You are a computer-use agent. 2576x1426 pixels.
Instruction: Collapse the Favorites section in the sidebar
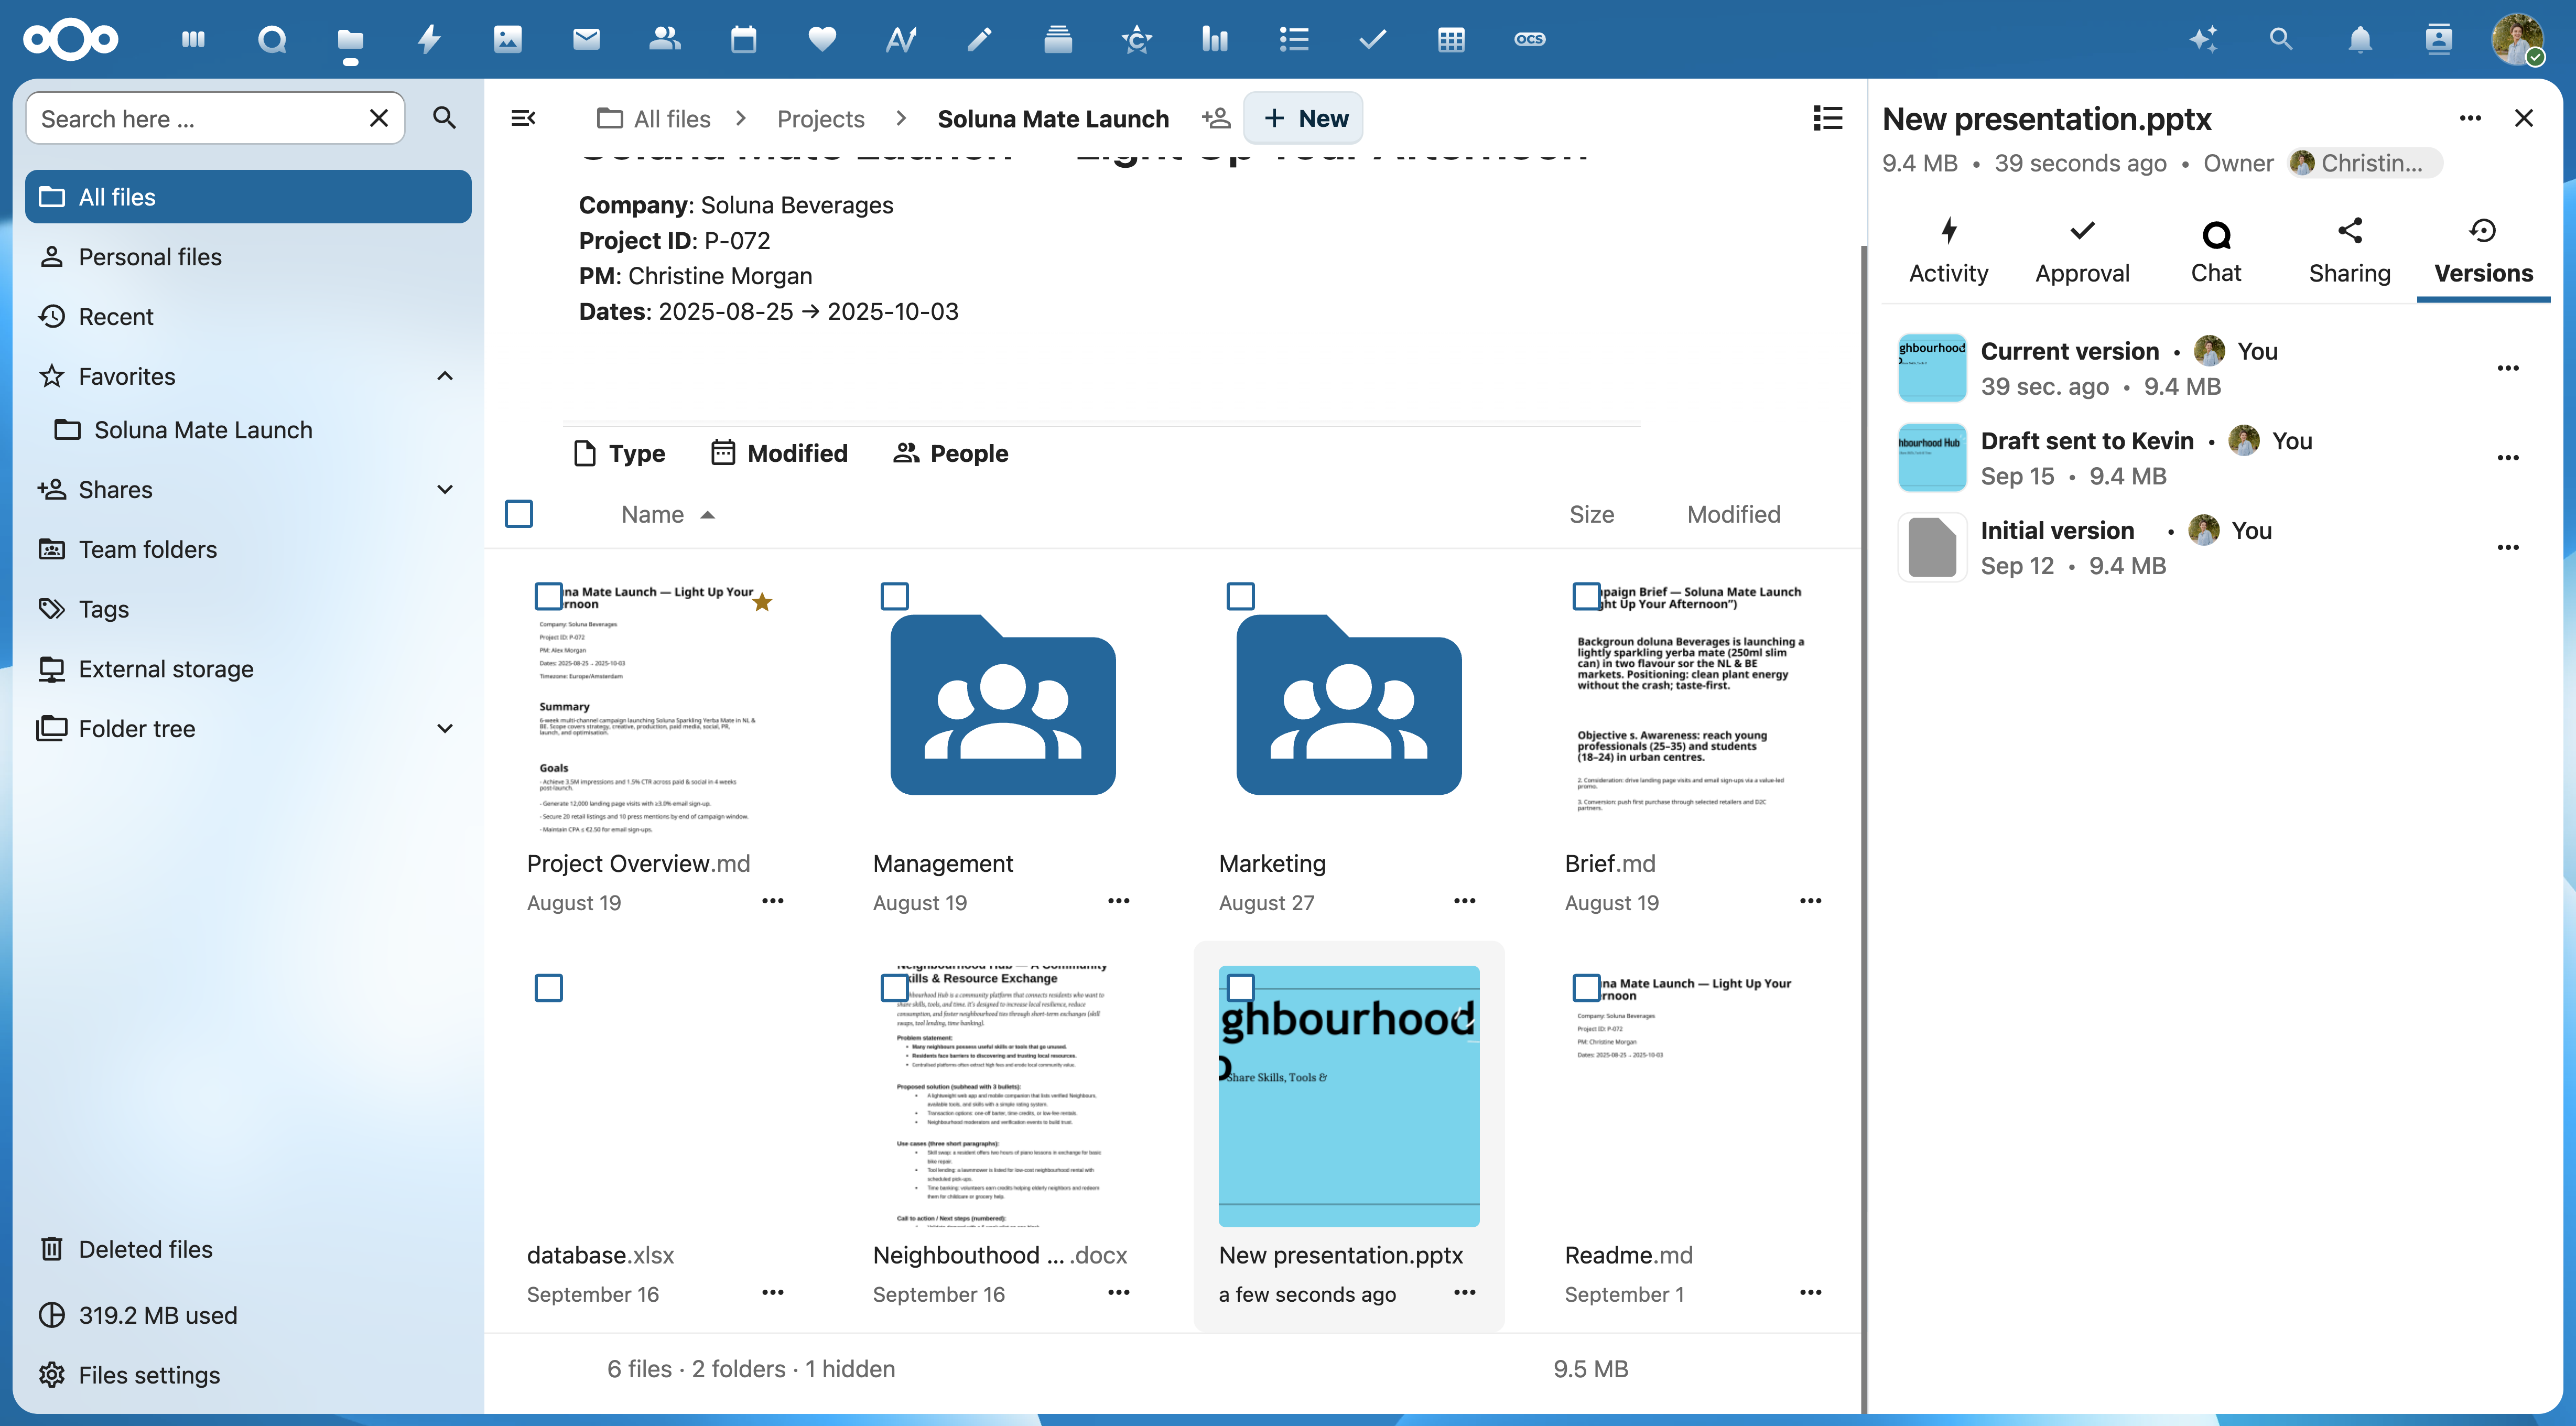444,376
